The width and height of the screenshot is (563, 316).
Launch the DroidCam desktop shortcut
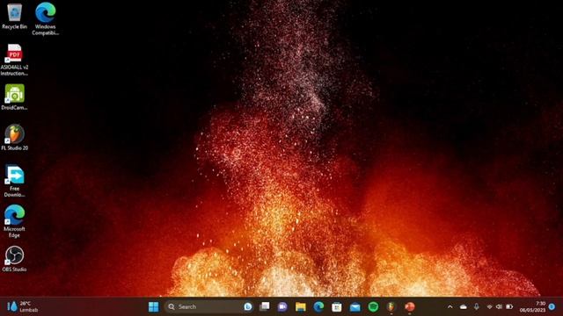pos(14,97)
